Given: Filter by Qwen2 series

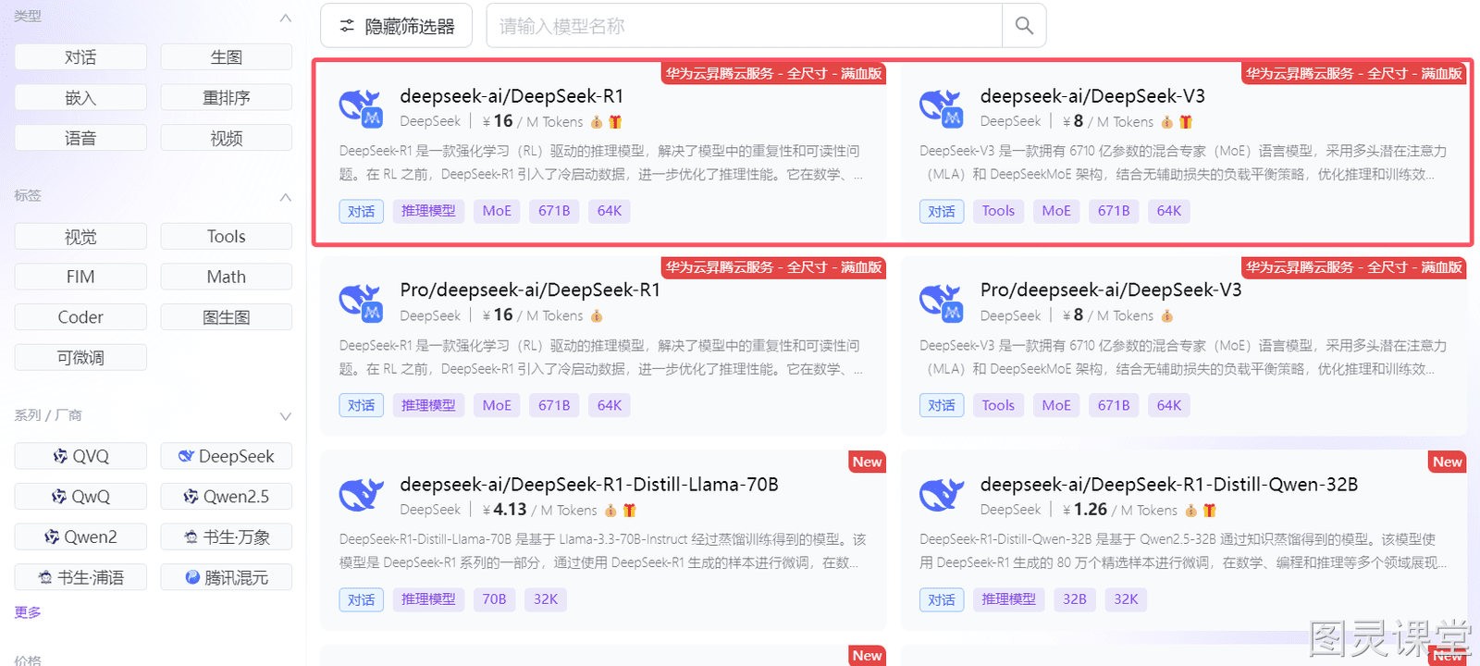Looking at the screenshot, I should click(80, 536).
